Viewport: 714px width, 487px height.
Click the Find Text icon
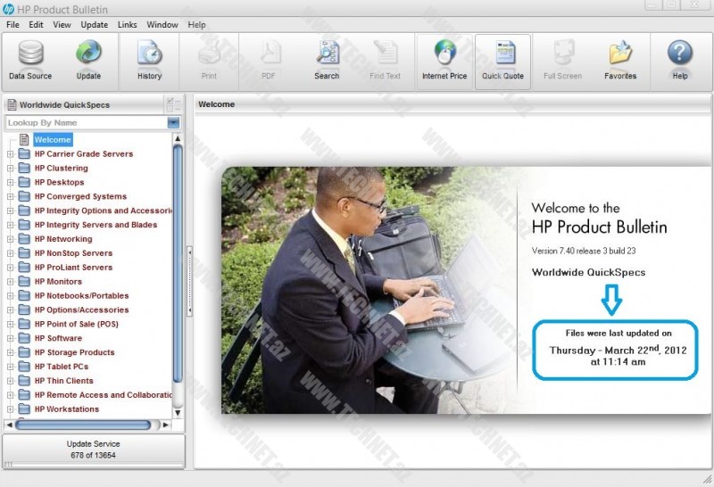386,52
